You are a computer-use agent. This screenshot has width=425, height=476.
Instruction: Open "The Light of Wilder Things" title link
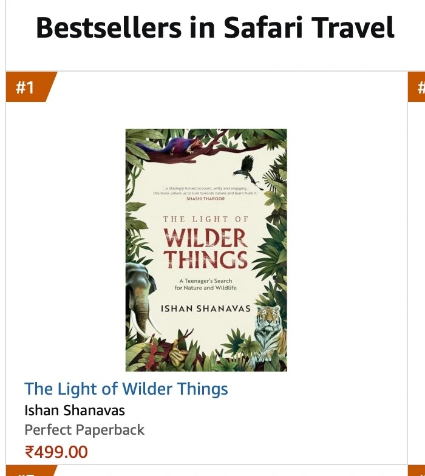point(126,389)
